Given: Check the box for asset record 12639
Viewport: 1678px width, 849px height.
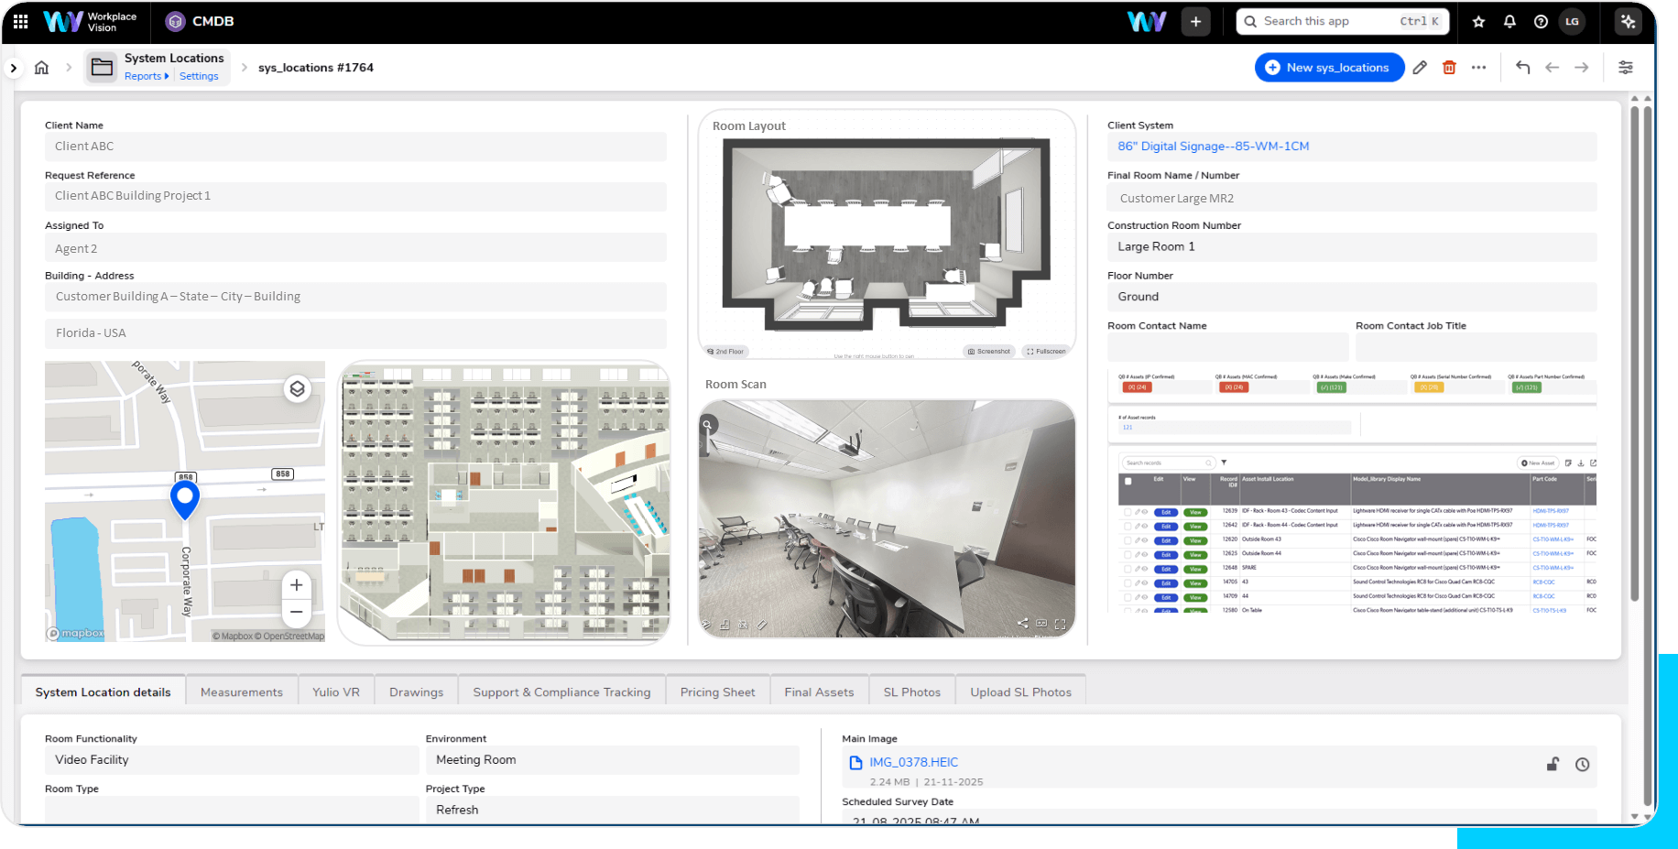Looking at the screenshot, I should tap(1128, 512).
